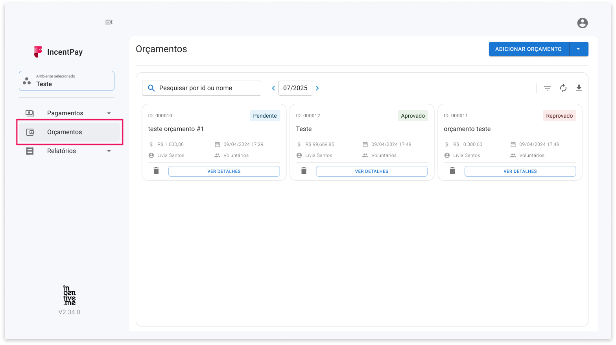Open the user account avatar menu

582,23
